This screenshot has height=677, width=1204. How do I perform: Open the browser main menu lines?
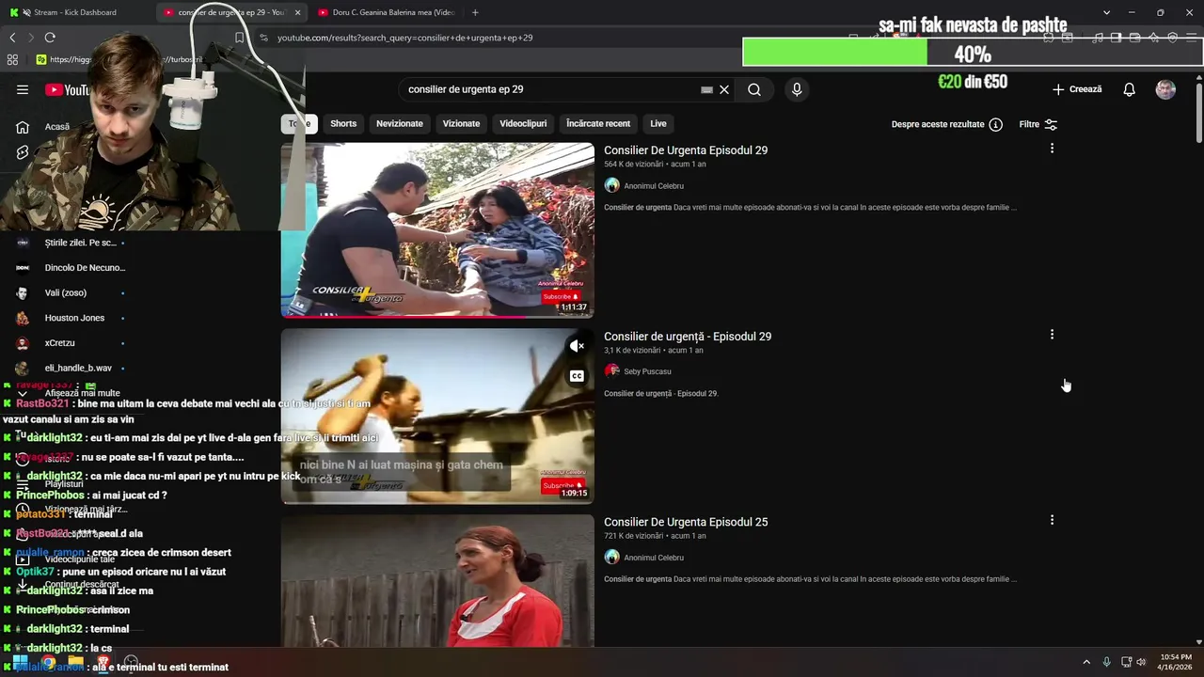click(x=1191, y=38)
